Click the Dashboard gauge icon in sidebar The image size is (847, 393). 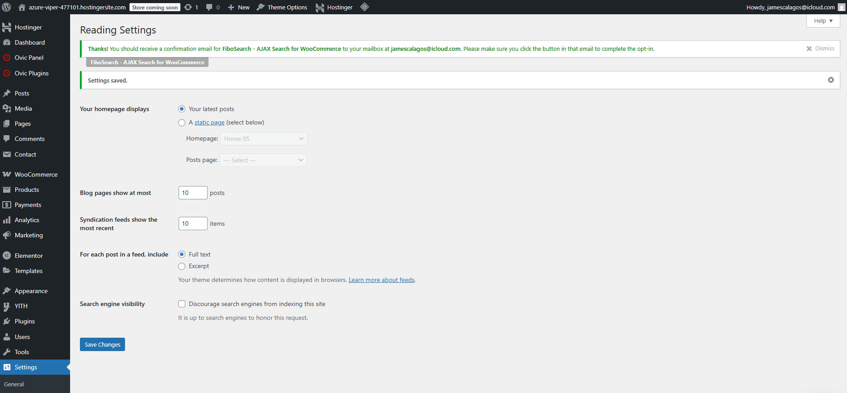click(x=7, y=42)
